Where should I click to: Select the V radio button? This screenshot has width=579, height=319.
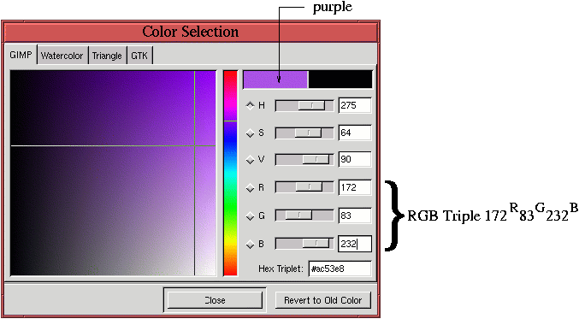pyautogui.click(x=251, y=159)
